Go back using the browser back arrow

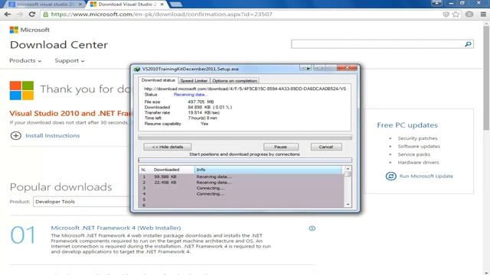pos(8,15)
